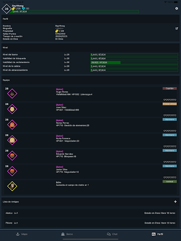The height and width of the screenshot is (241, 181).
Task: Tap the Animal badge for Búho
Action: point(170,182)
